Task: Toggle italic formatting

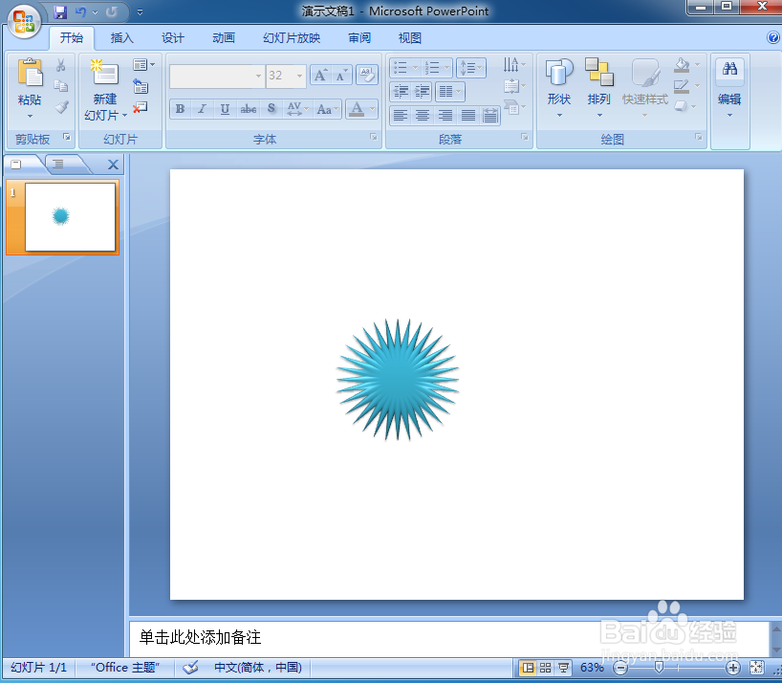Action: tap(202, 109)
